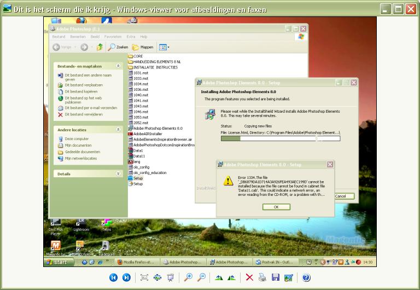Switch to 'Postvak IN - Outl...' taskbar button

tap(276, 262)
